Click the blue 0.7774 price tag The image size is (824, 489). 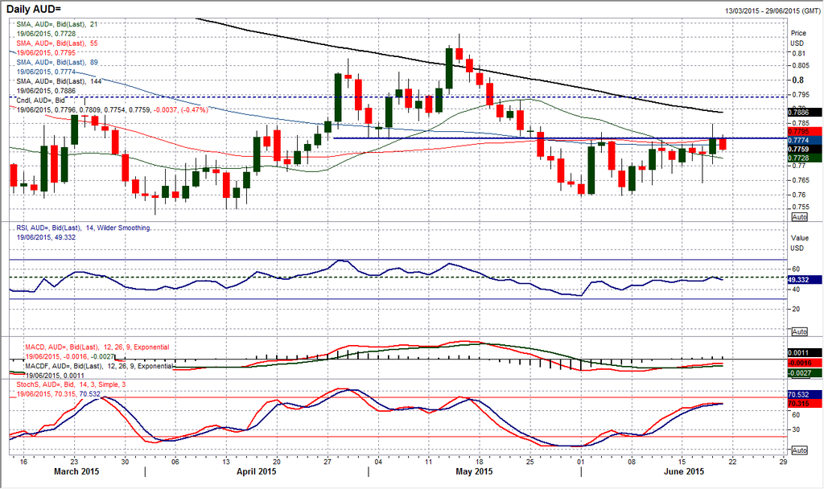(x=805, y=140)
